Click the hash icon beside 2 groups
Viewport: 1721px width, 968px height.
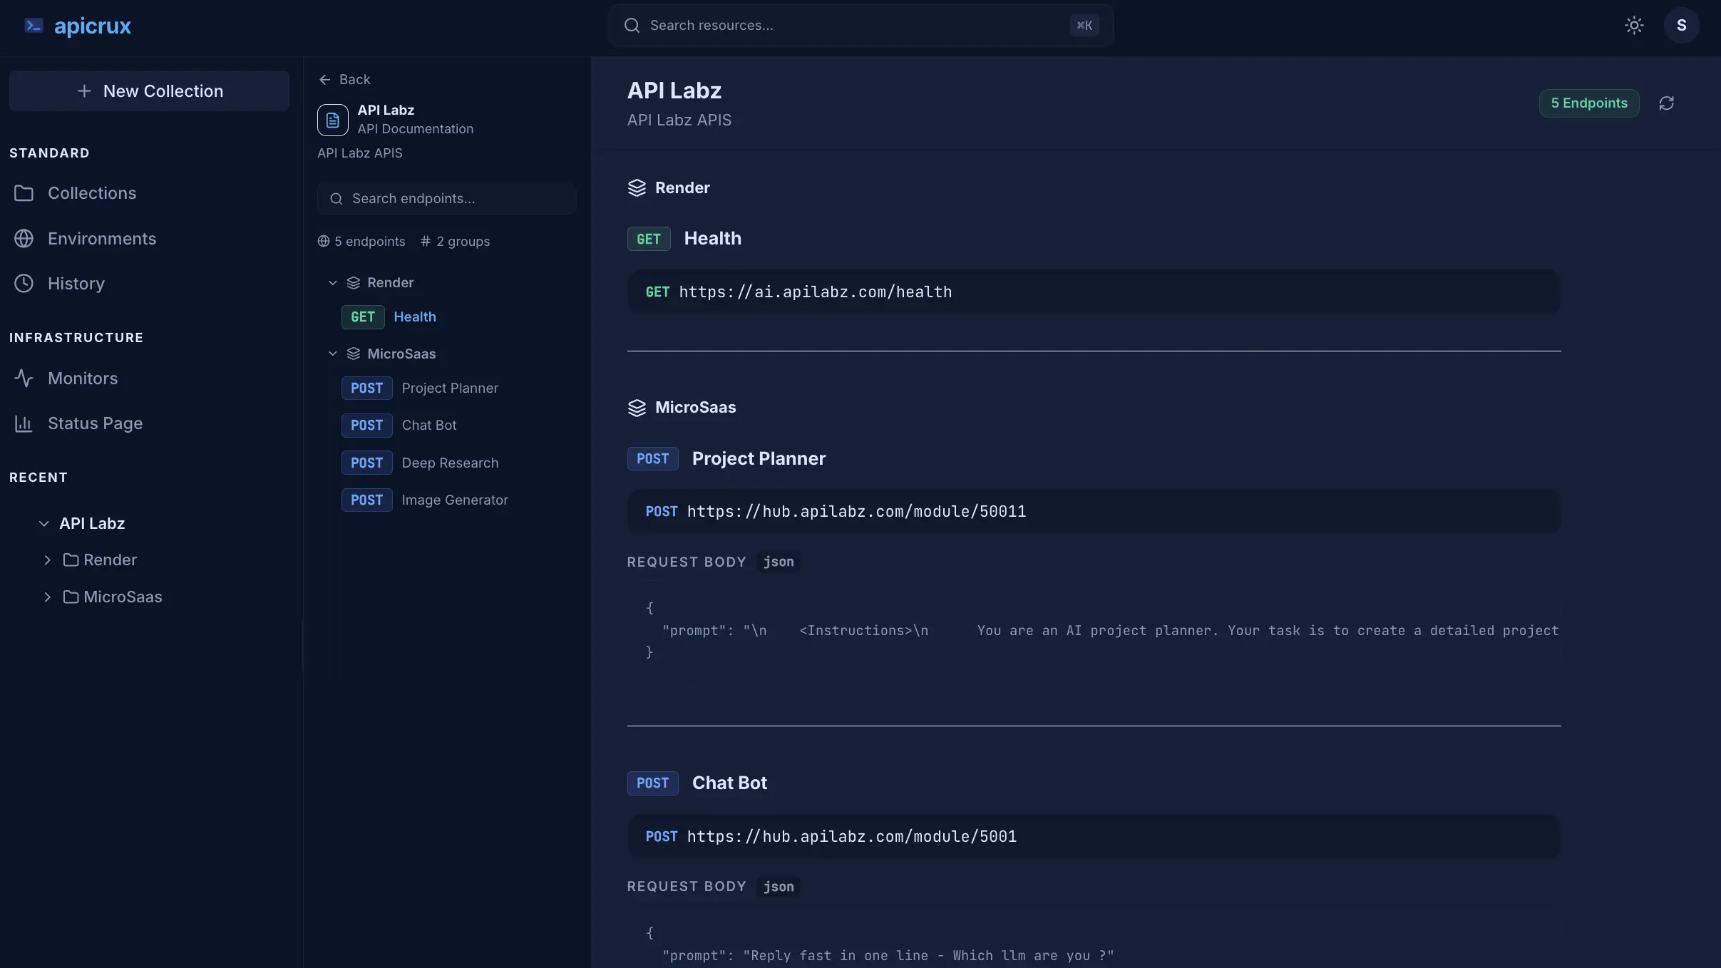pyautogui.click(x=426, y=242)
